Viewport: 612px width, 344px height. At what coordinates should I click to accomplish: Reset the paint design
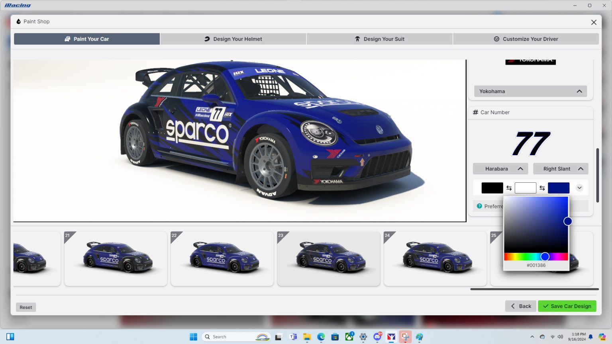(x=25, y=307)
